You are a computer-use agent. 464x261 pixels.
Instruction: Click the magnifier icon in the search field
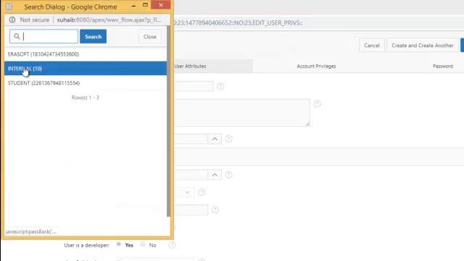(17, 36)
